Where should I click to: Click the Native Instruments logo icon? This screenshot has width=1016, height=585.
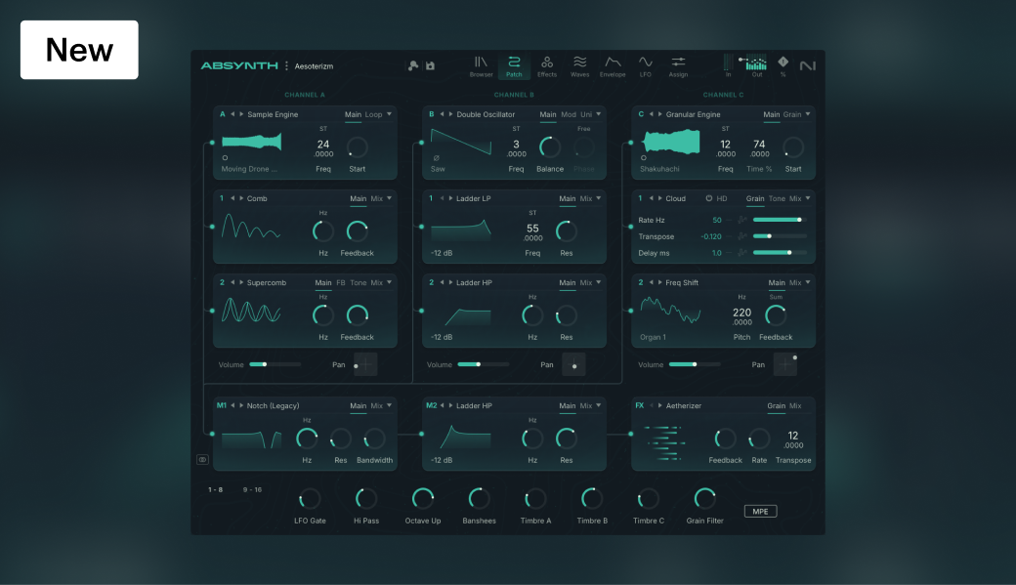click(x=807, y=65)
